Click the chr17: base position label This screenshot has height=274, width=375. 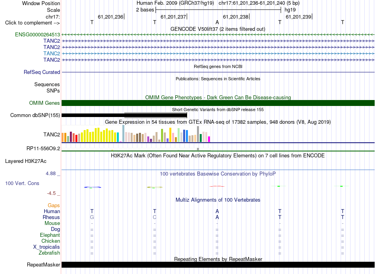(53, 17)
